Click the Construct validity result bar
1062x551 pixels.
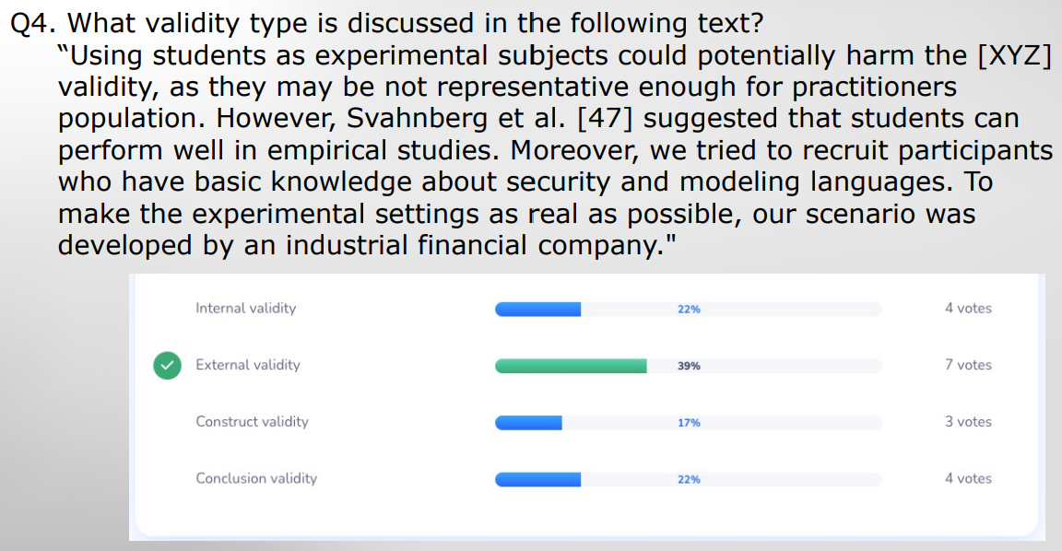pyautogui.click(x=528, y=423)
